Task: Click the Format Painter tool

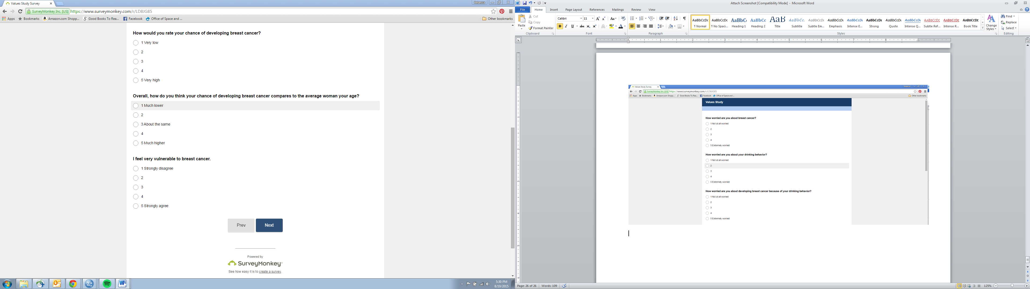Action: pos(541,28)
